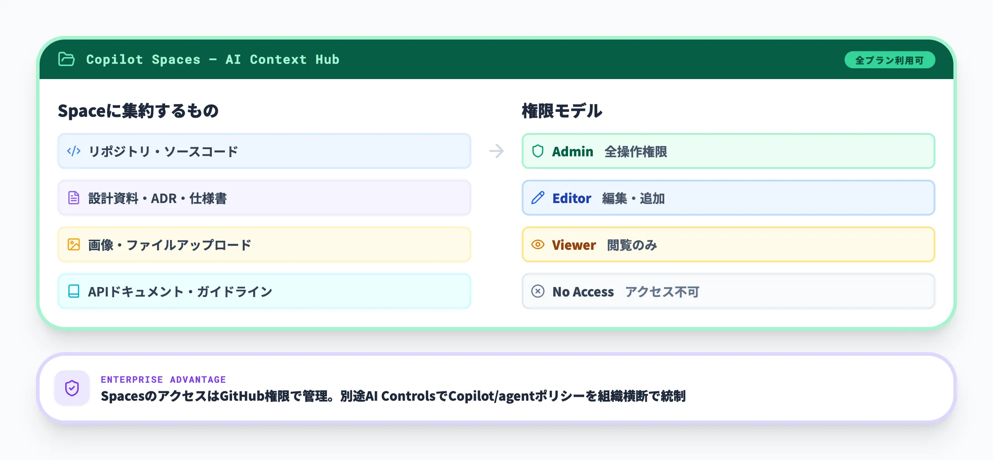The image size is (993, 460).
Task: Click the 全プラン利用可 badge
Action: click(890, 60)
